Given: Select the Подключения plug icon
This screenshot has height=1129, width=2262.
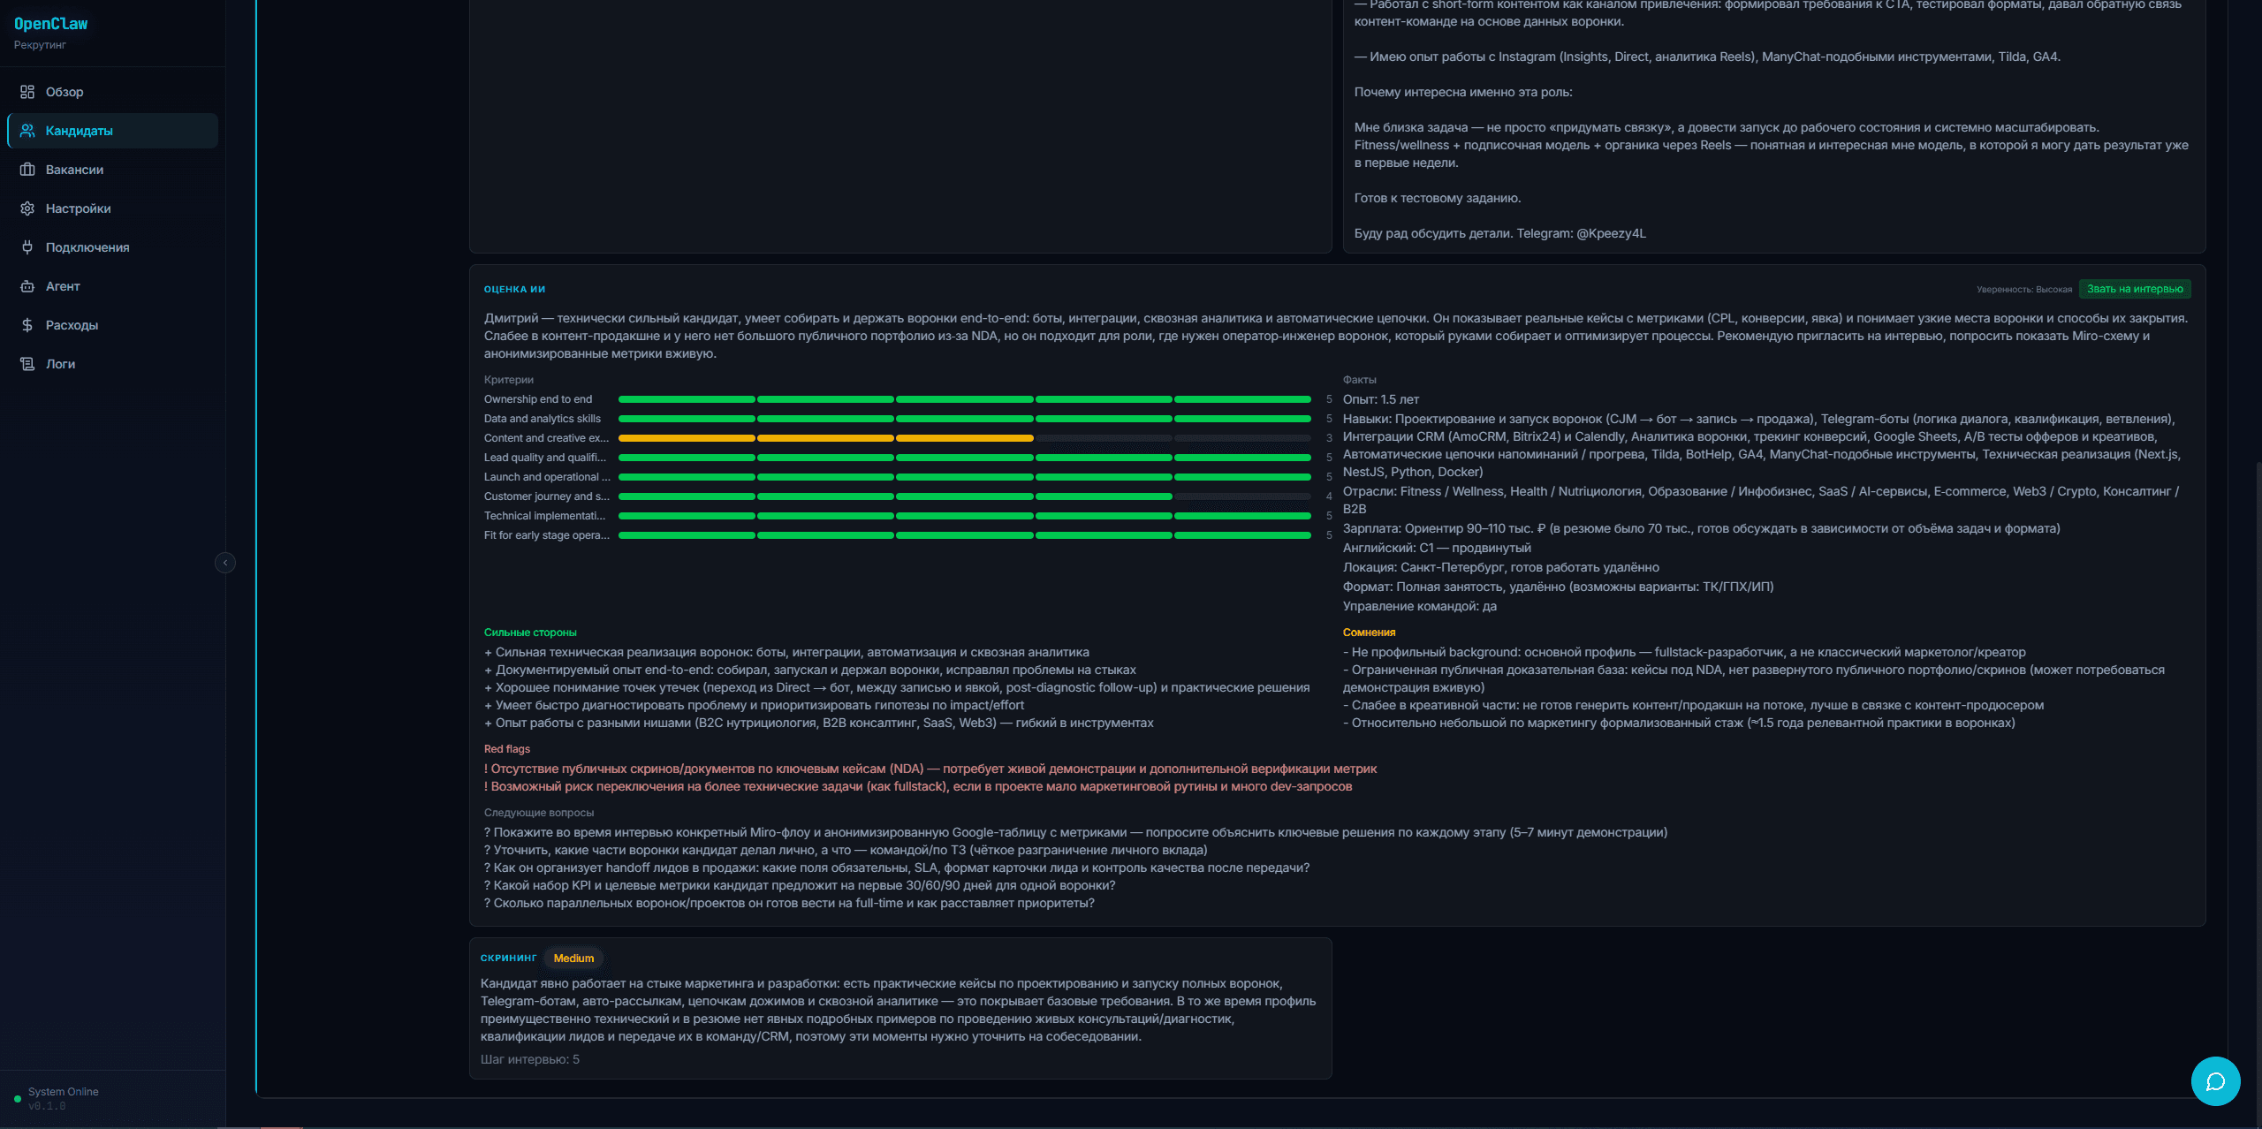Looking at the screenshot, I should pos(27,247).
